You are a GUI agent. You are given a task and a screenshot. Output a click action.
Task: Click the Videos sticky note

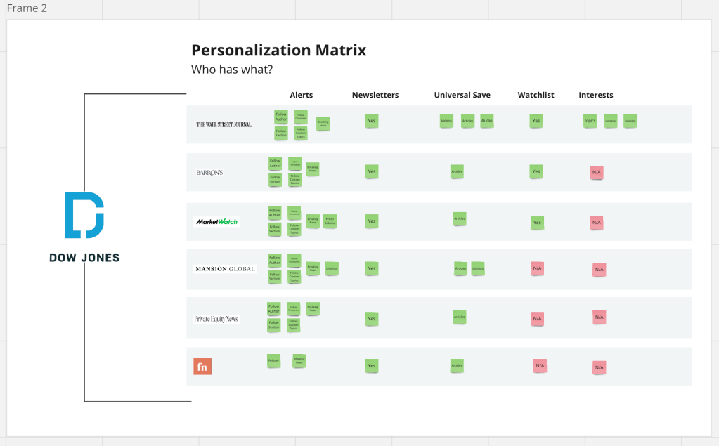[446, 121]
